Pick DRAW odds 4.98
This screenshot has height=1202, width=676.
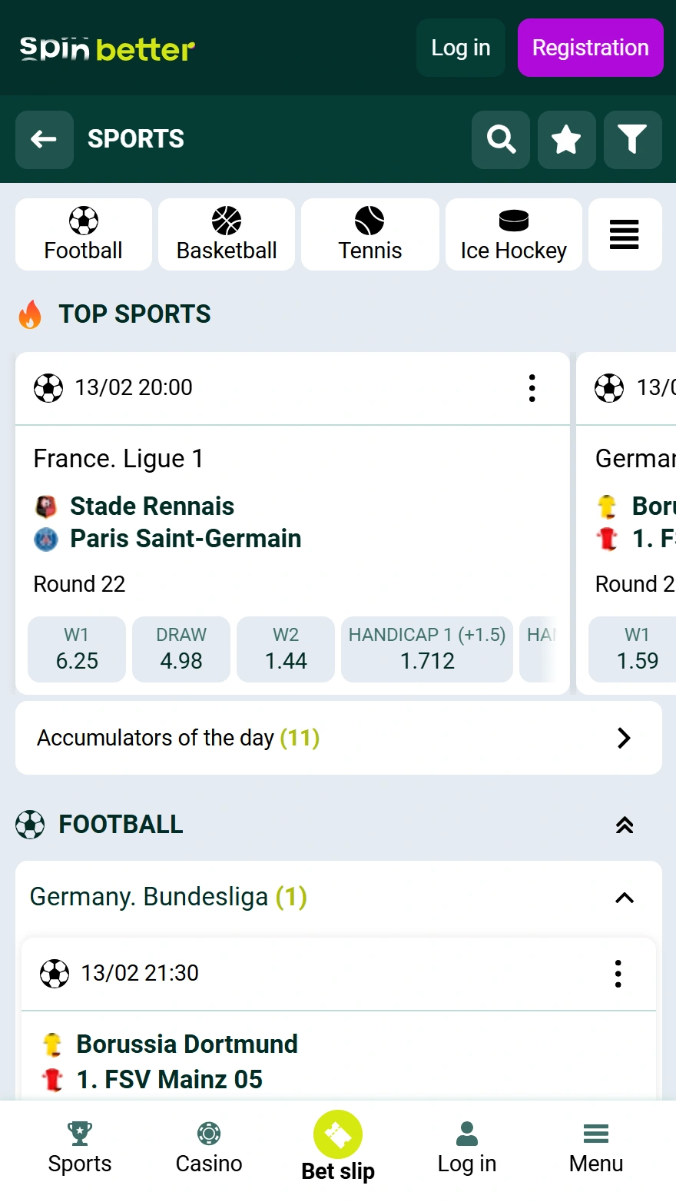coord(181,649)
